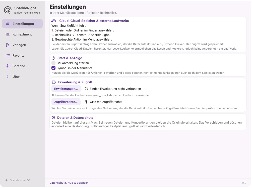Click the Sparkle · macOS footer label
The height and width of the screenshot is (188, 253).
(x=20, y=180)
